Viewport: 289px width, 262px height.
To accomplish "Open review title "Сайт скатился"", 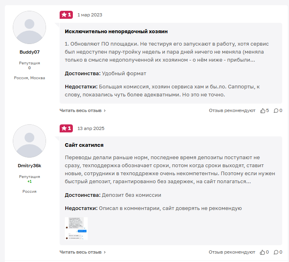I will coord(84,145).
